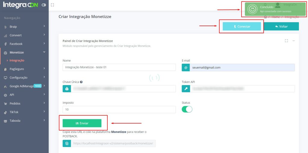
Task: Click the Imposto input field
Action: pyautogui.click(x=119, y=110)
